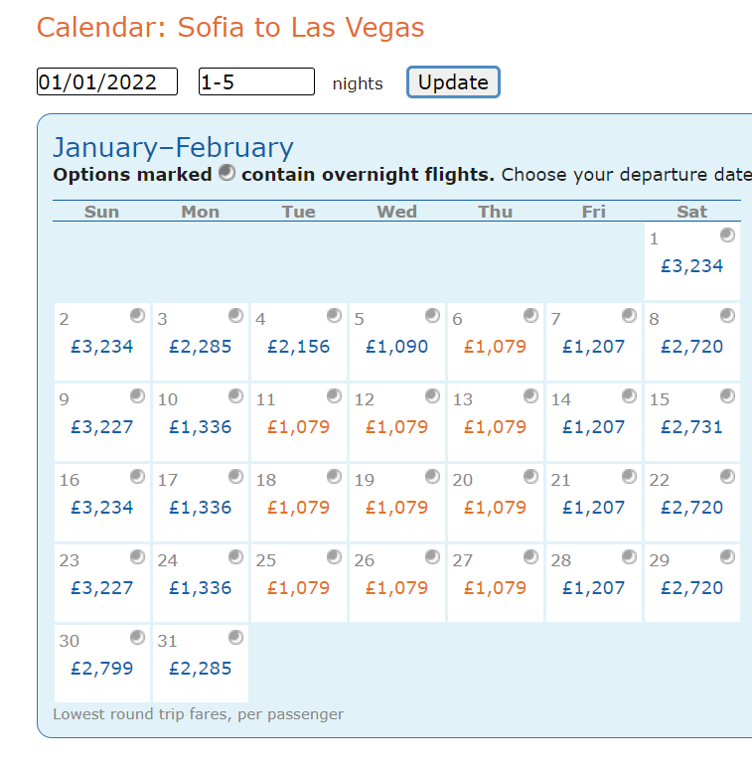Viewport: 752px width, 765px height.
Task: Click overnight flight icon on January 20
Action: pyautogui.click(x=531, y=477)
